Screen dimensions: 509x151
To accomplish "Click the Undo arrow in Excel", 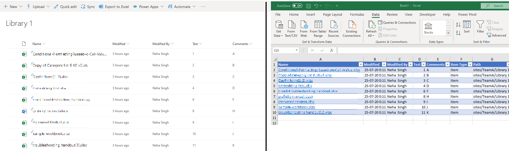I will [x=316, y=6].
